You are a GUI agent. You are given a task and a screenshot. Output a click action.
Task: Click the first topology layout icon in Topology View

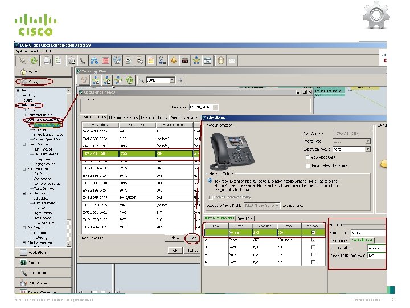click(84, 80)
